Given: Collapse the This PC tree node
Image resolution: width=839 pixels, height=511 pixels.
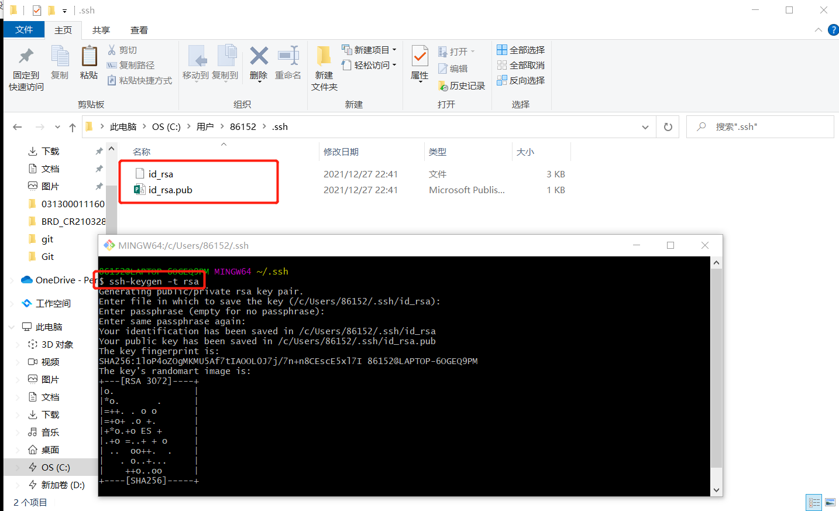Looking at the screenshot, I should pos(12,327).
